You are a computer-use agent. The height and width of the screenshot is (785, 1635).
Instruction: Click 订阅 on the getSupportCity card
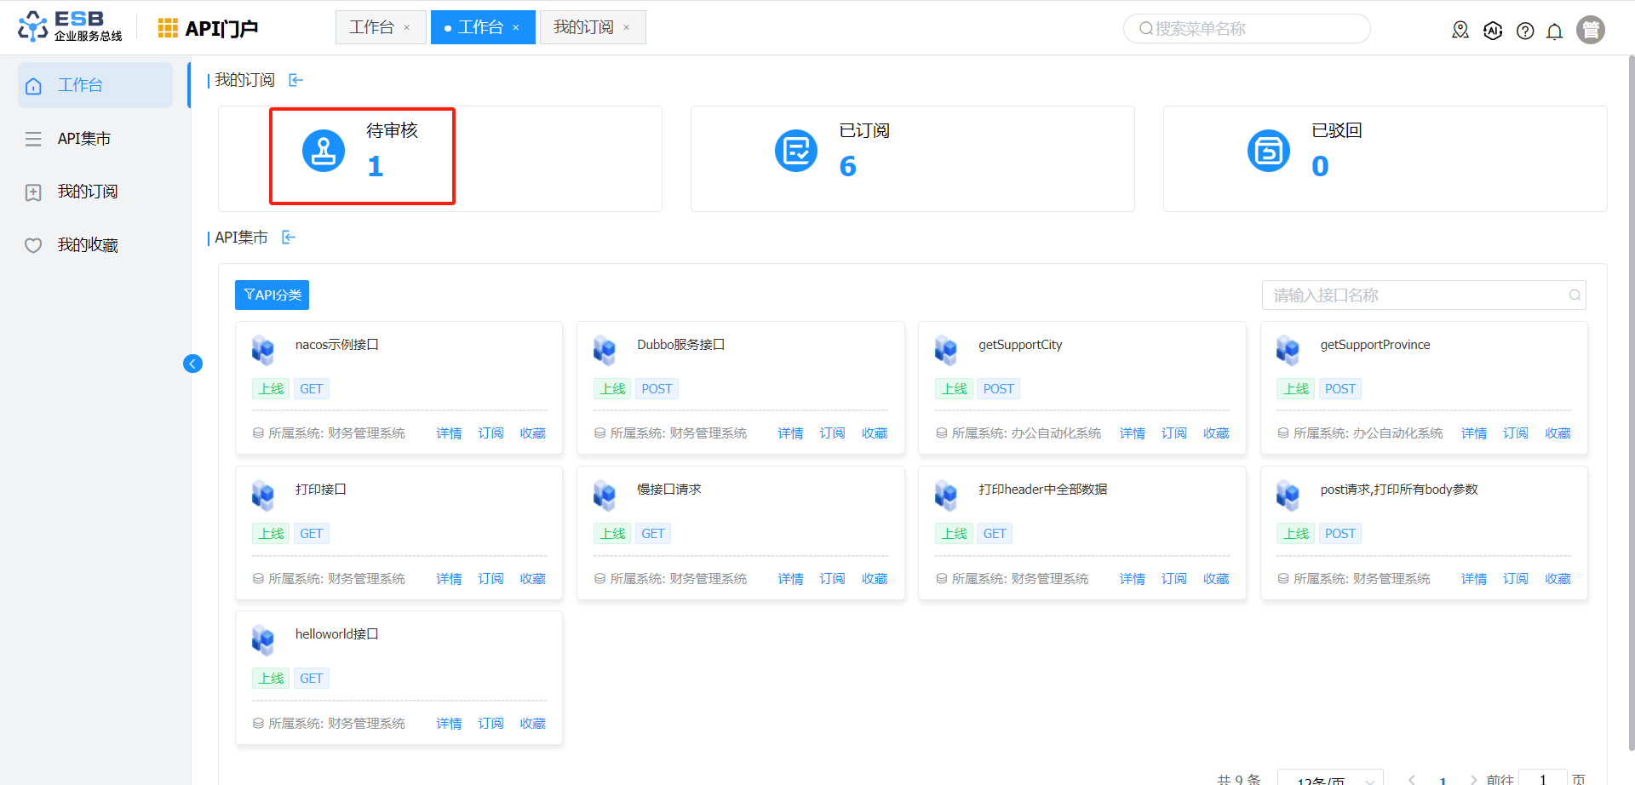[1173, 433]
